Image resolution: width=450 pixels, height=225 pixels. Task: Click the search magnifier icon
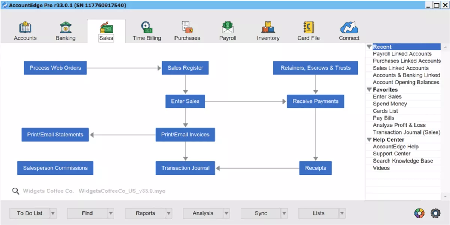16,191
